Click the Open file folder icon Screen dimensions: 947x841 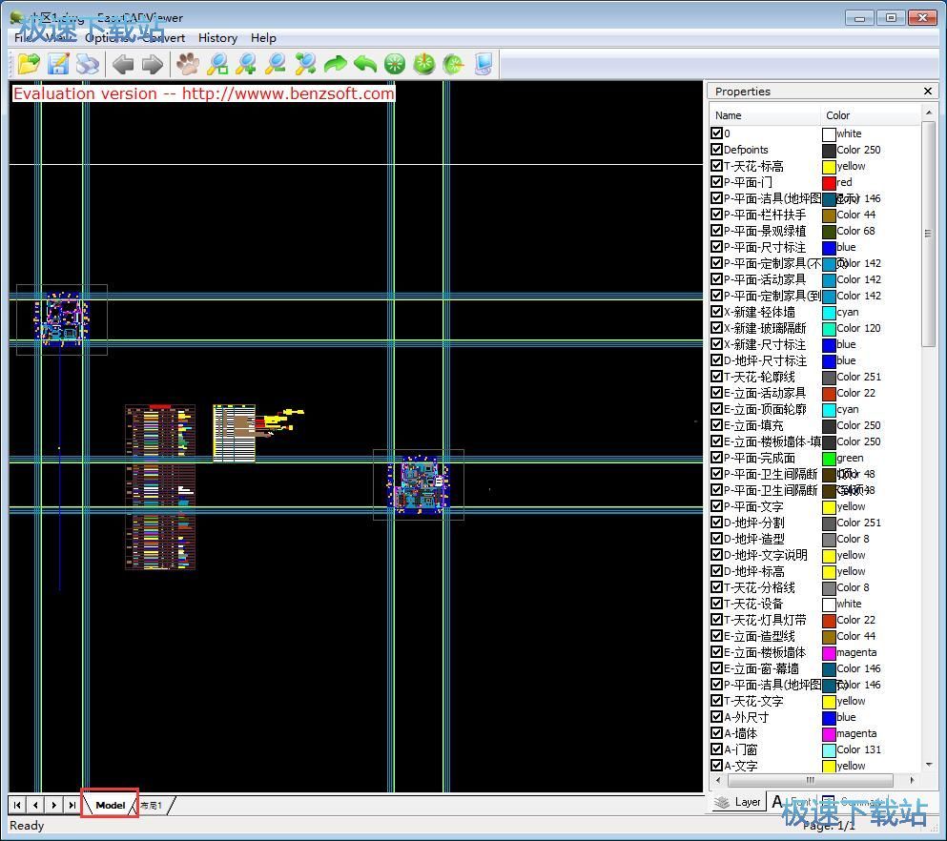29,64
